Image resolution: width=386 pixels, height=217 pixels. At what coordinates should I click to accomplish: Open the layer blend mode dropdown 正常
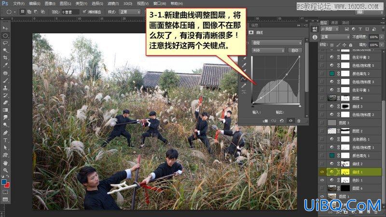click(335, 37)
